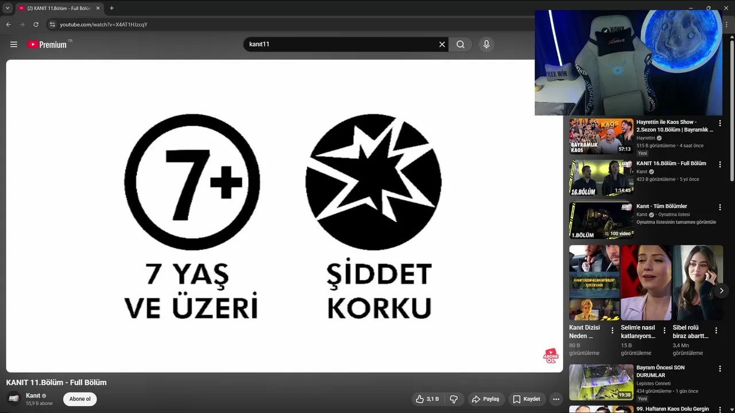Screen dimensions: 735x413
Task: Go to YouTube Premium home logo
Action: tap(48, 44)
